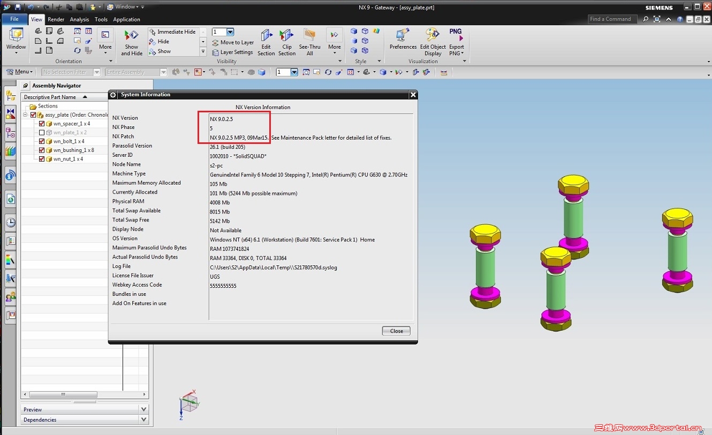Viewport: 712px width, 435px height.
Task: Uncheck the wn_nut_1 component checkbox
Action: click(42, 159)
